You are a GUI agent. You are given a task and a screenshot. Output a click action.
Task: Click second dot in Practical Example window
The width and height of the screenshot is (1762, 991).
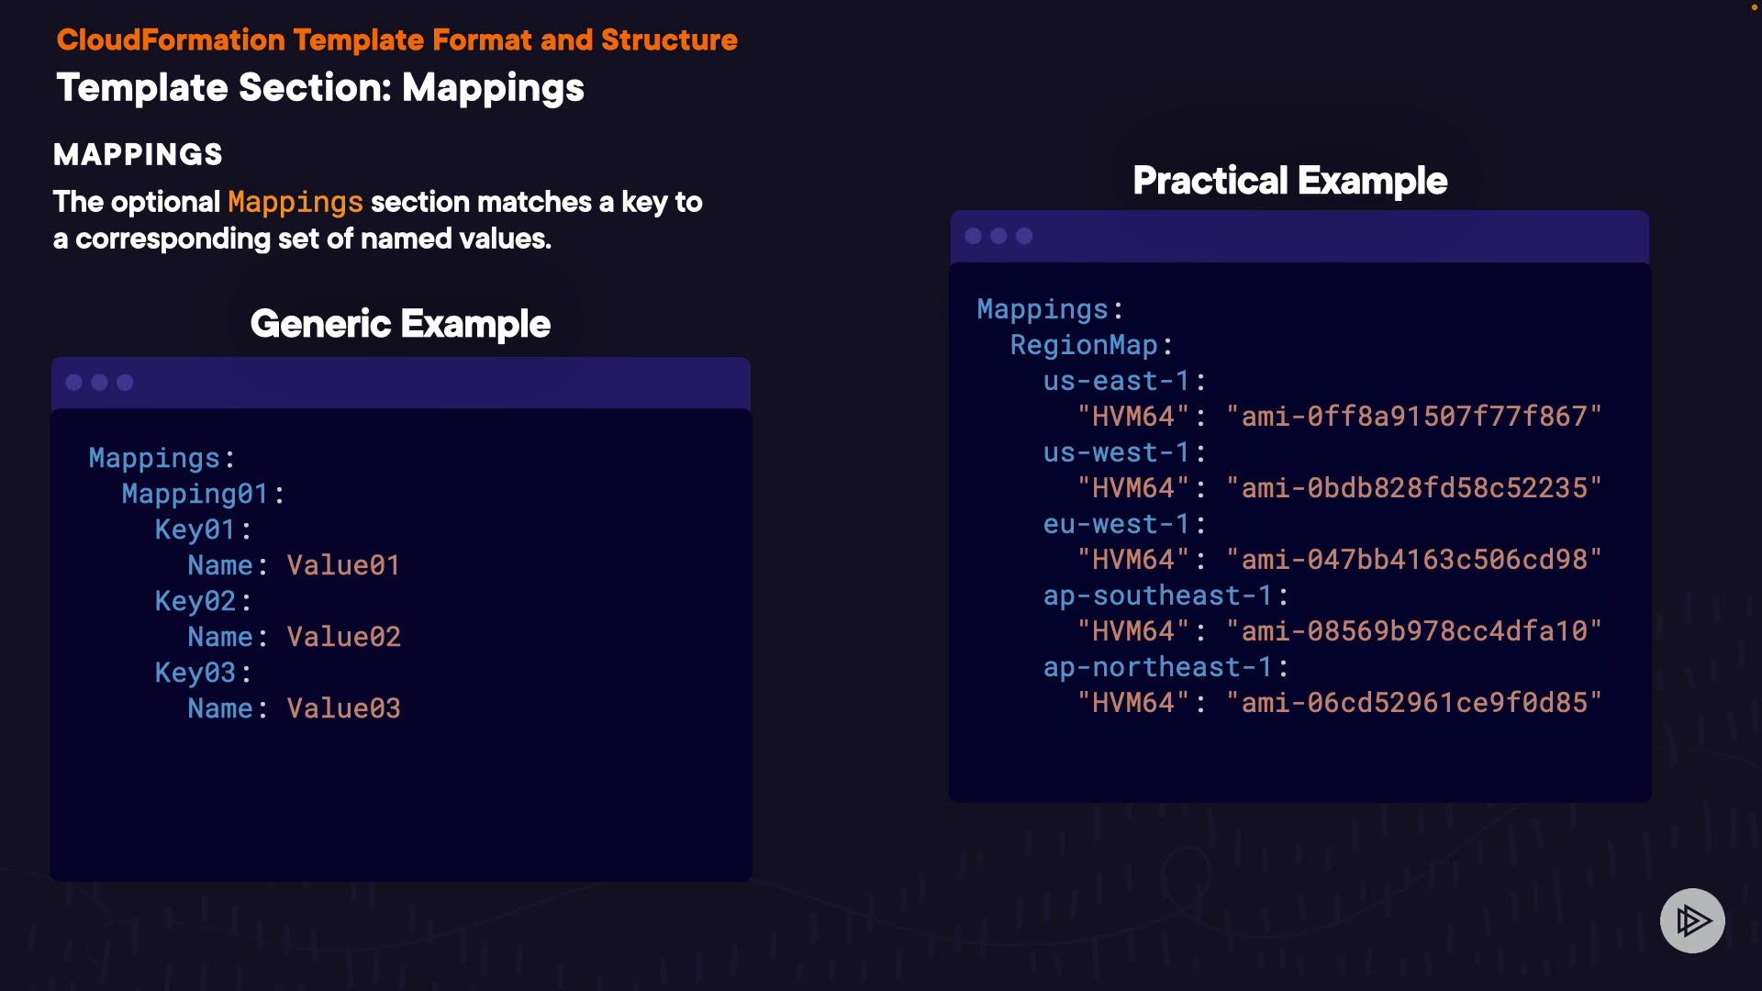click(x=999, y=236)
